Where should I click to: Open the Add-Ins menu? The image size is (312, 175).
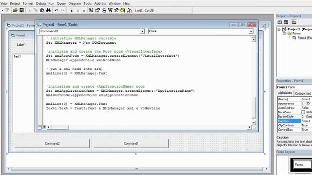tap(100, 3)
